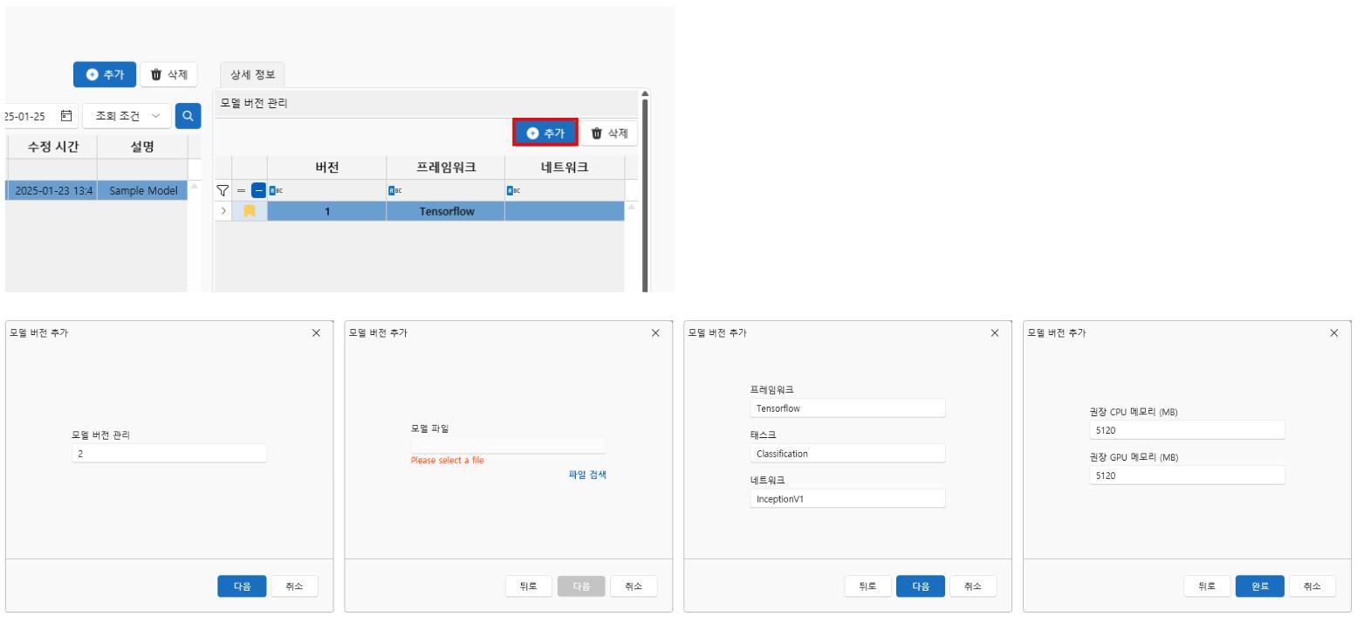The width and height of the screenshot is (1364, 623).
Task: Click 뒤로 in the framework dialog
Action: (867, 587)
